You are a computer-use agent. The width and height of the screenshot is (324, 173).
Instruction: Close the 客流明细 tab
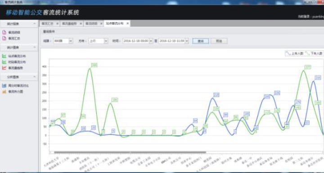tap(101, 23)
